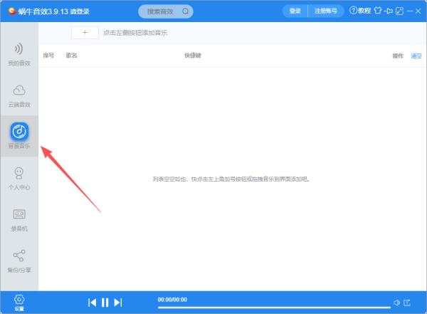Click the 操作 column header
427x314 pixels.
[398, 56]
